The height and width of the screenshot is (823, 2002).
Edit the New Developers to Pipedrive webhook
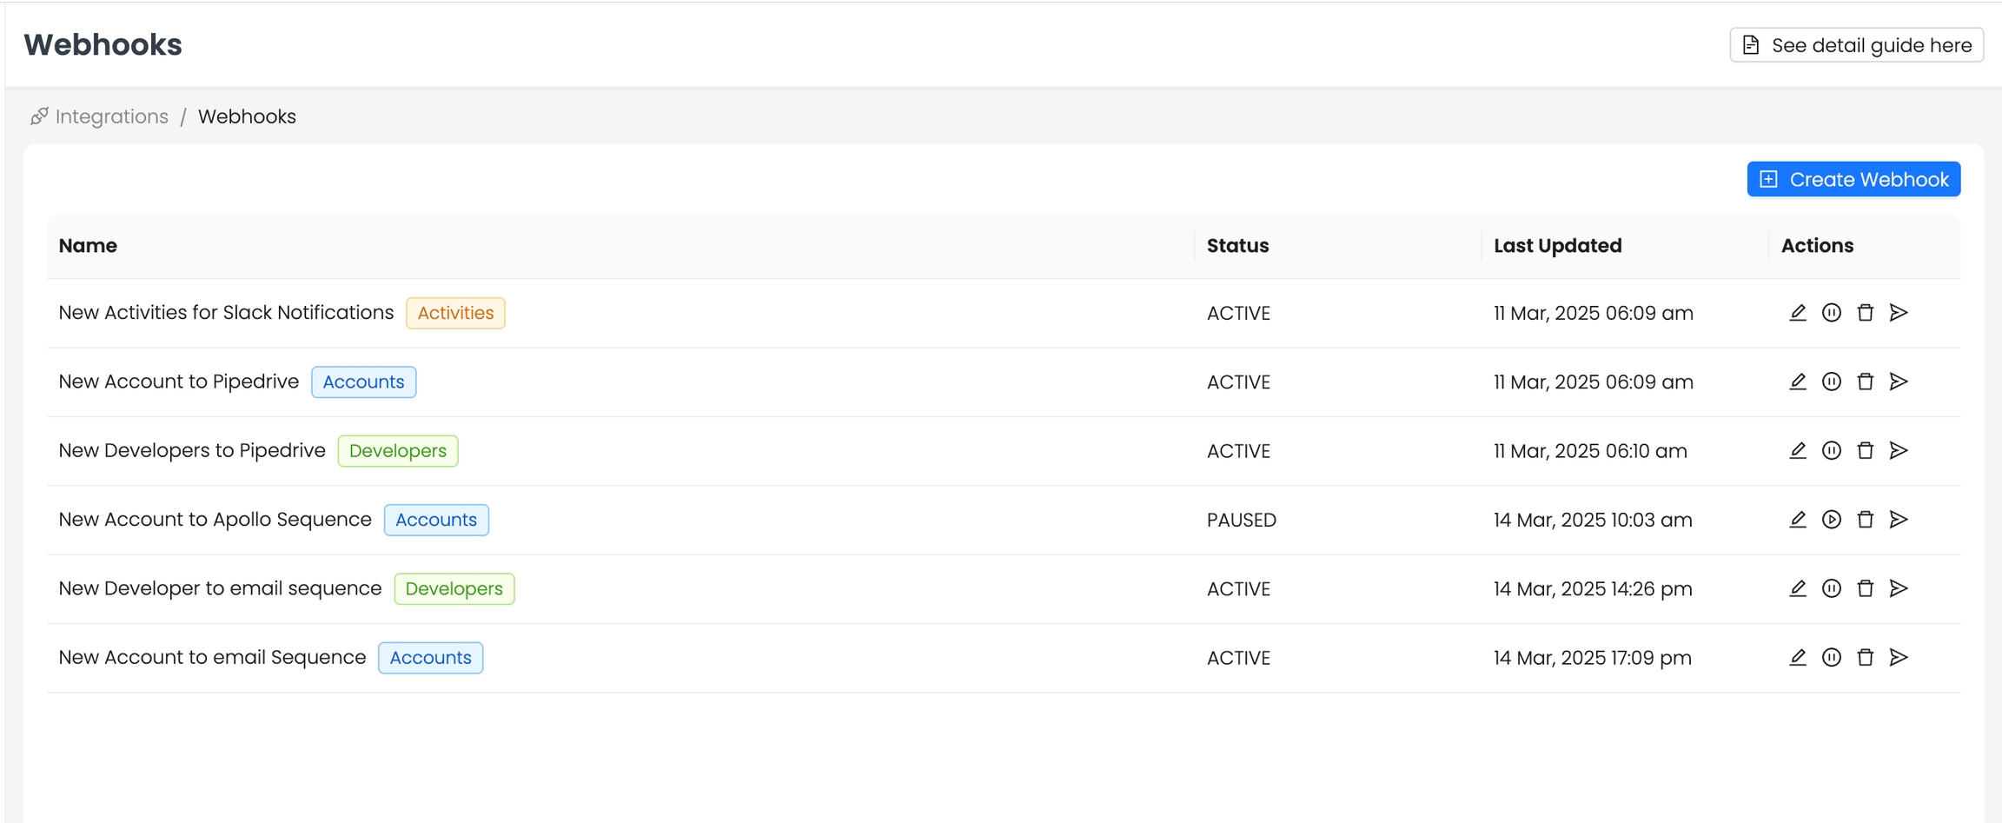click(x=1798, y=450)
